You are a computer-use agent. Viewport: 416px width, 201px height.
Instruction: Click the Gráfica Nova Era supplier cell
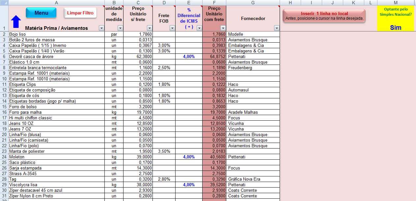point(253,179)
